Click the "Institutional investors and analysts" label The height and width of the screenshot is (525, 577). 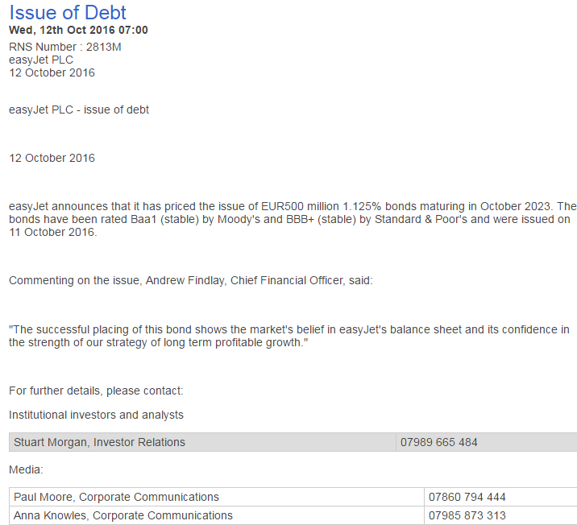(x=96, y=415)
